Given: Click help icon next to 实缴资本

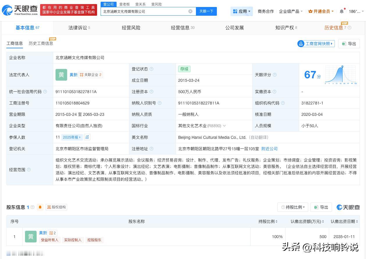Looking at the screenshot, I should [x=274, y=92].
